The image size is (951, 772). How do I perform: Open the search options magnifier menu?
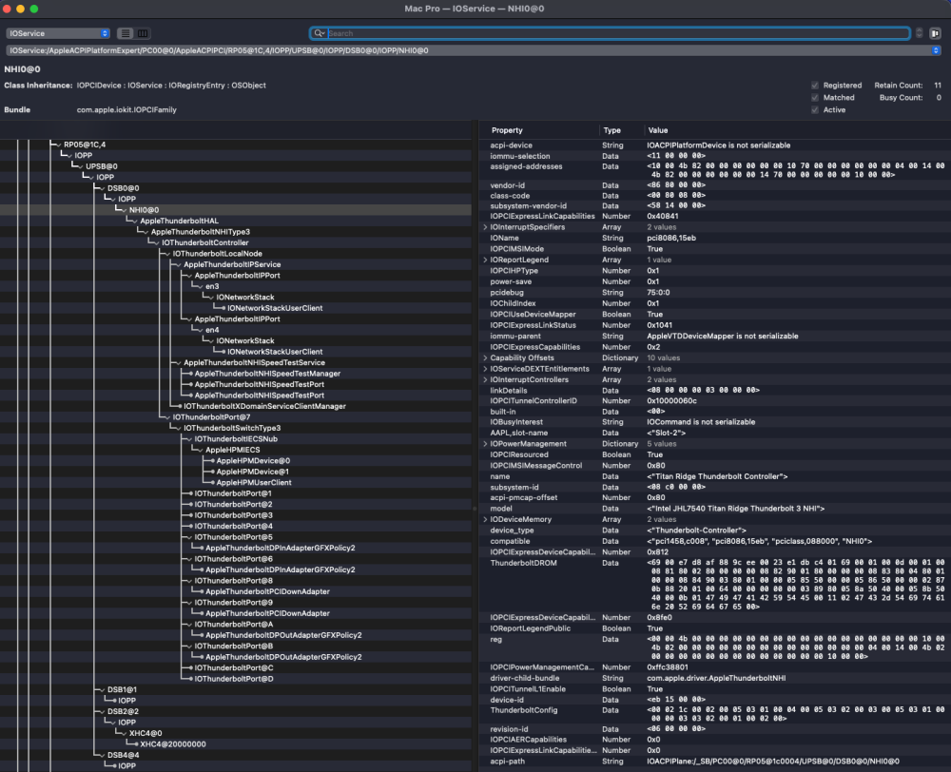click(x=319, y=33)
